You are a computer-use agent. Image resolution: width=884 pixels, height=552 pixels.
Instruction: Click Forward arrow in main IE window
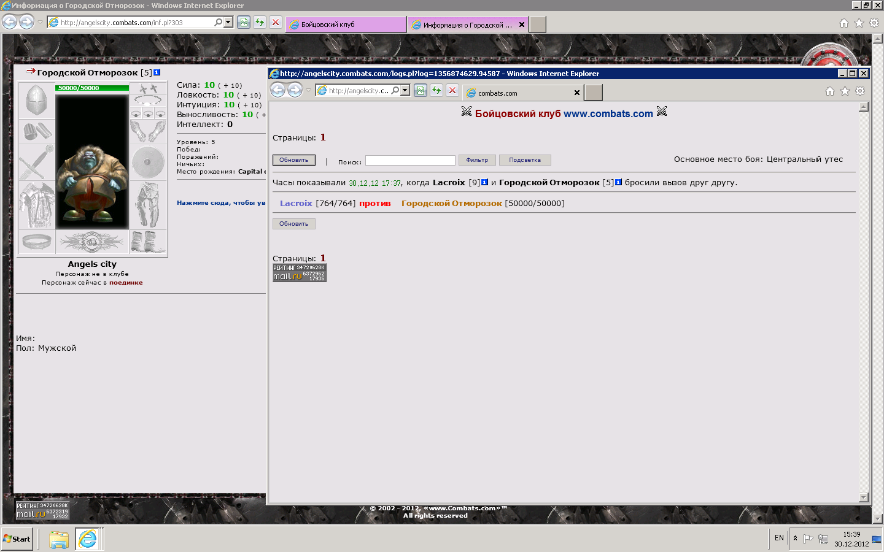click(x=26, y=22)
